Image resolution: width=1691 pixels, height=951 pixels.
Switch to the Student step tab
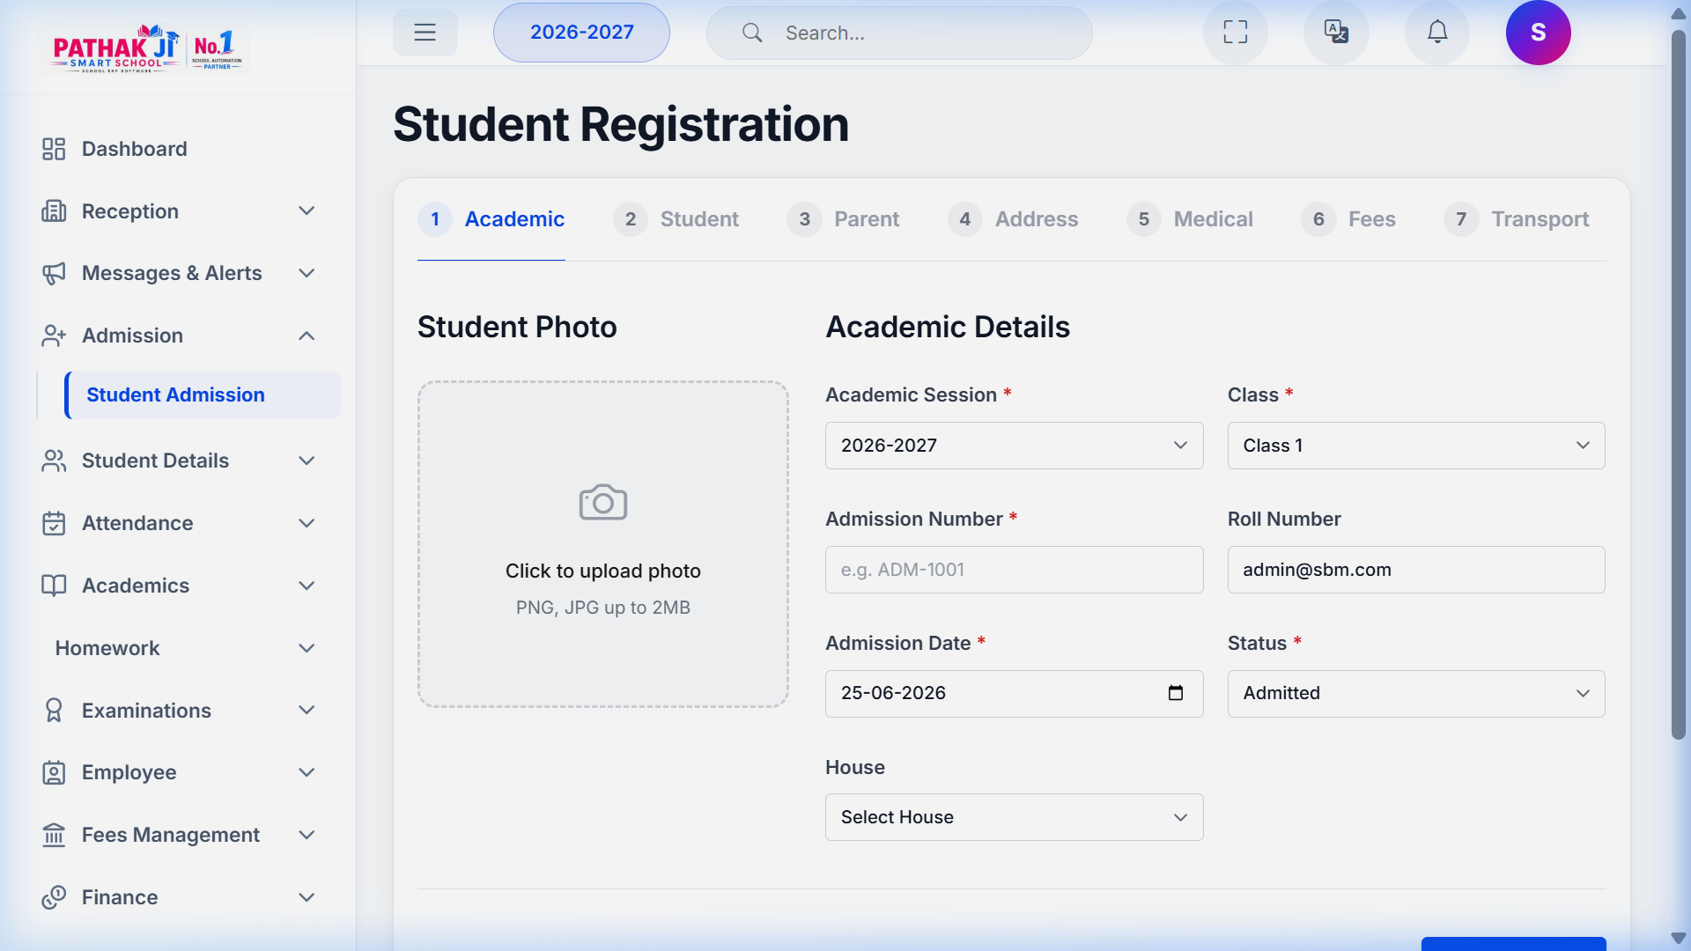coord(676,219)
